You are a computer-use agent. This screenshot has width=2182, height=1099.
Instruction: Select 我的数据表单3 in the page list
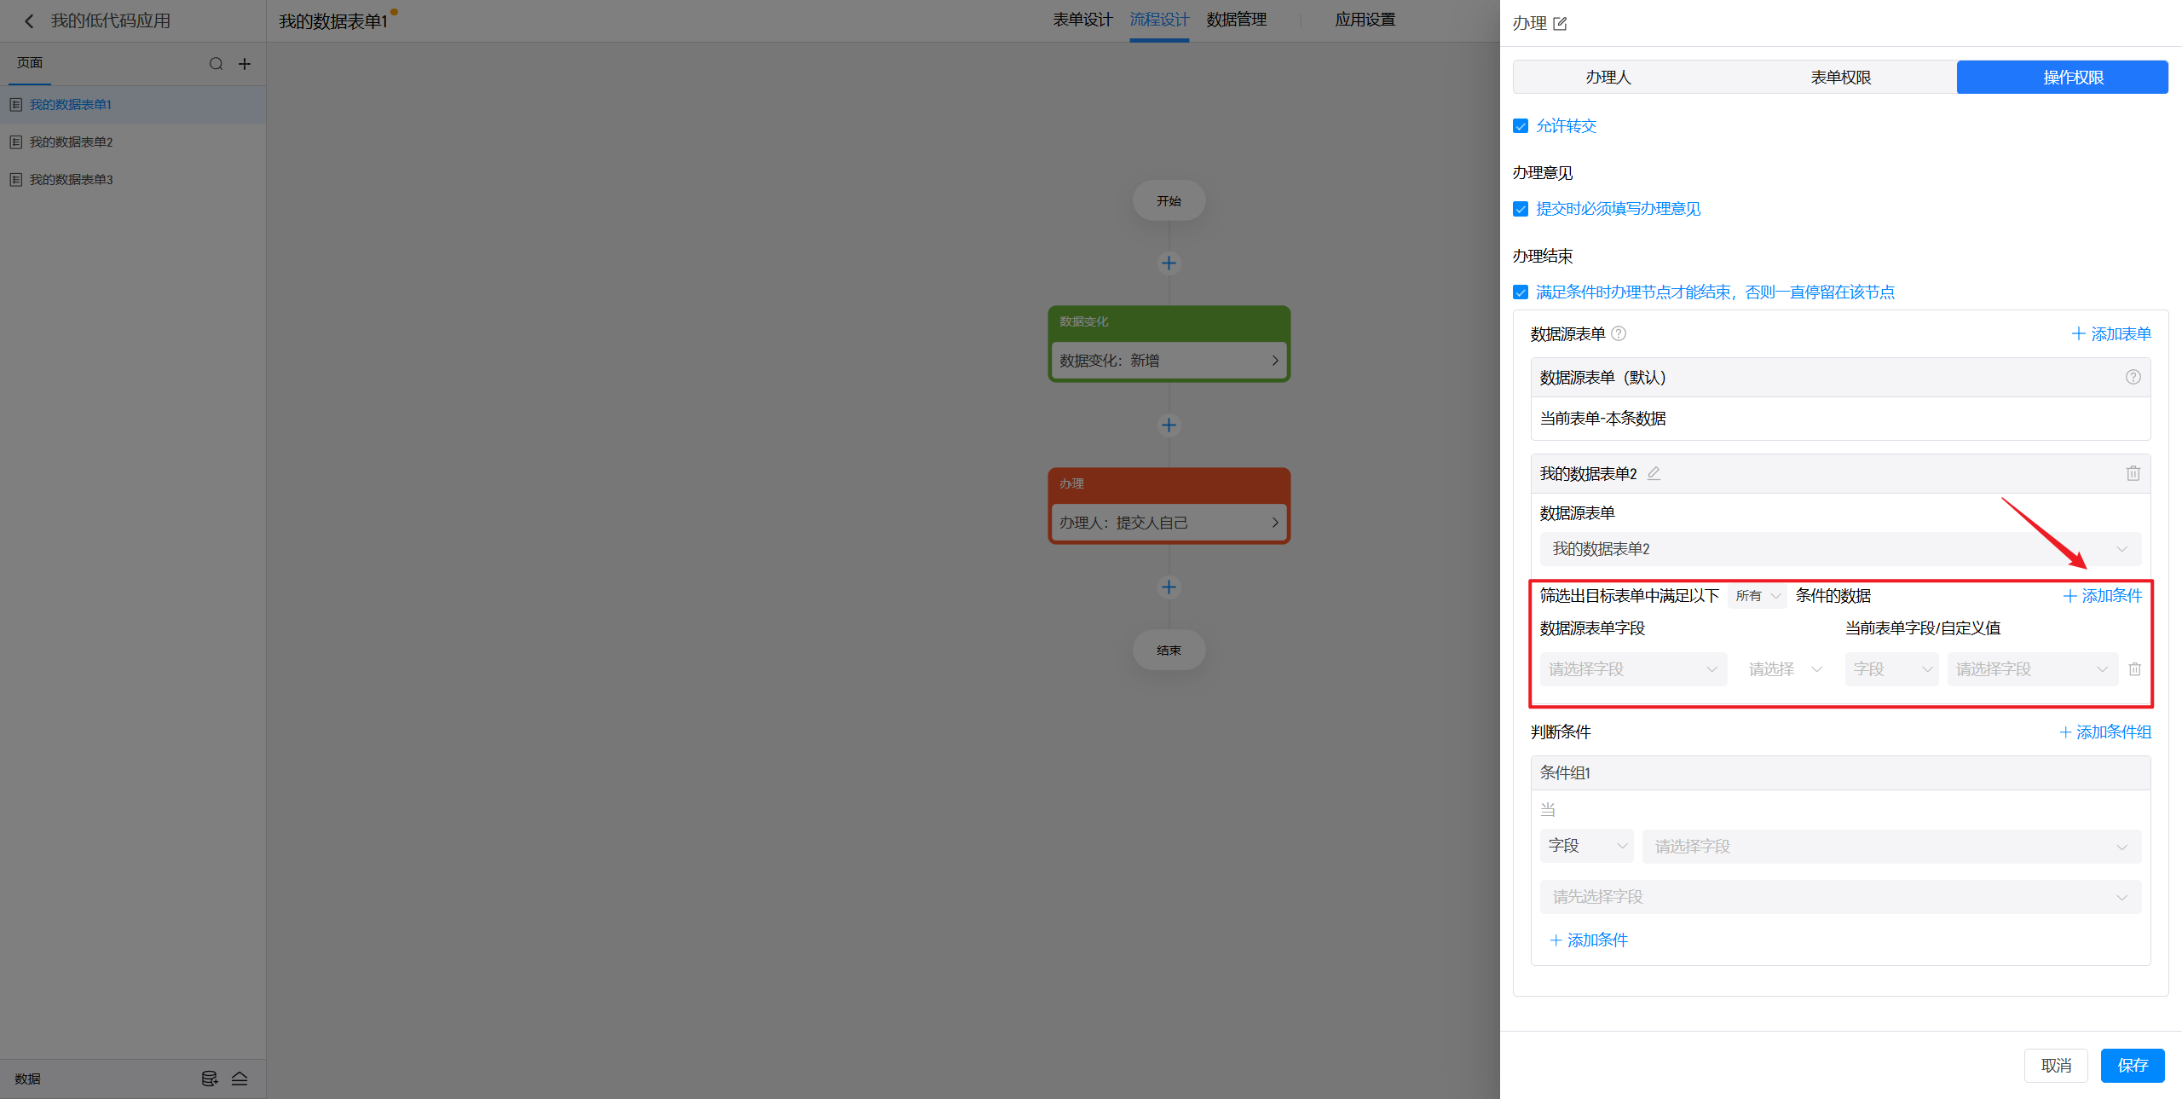72,180
